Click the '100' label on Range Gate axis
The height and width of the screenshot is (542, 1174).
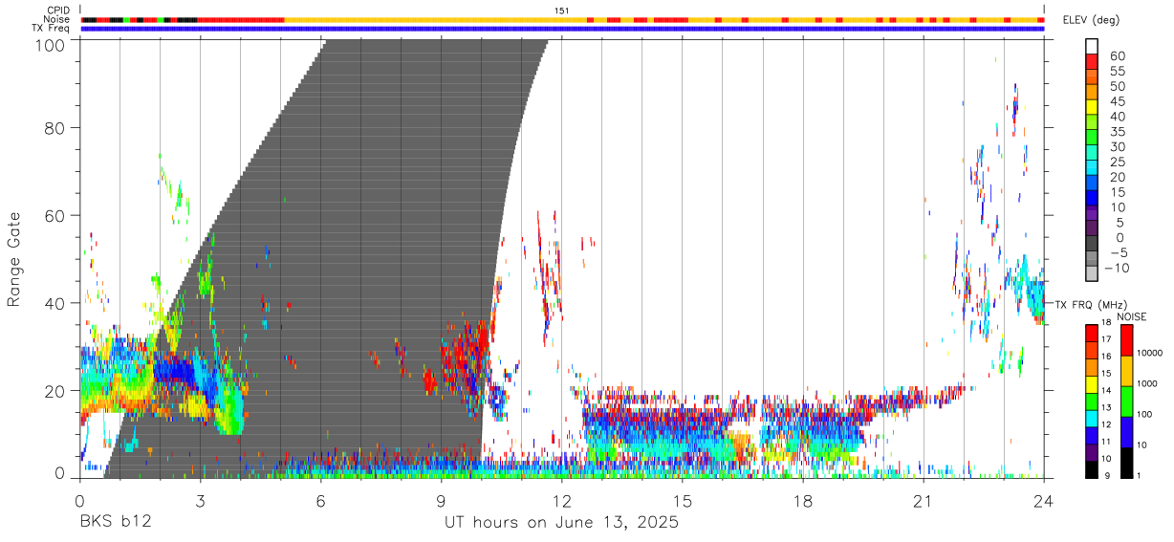pyautogui.click(x=51, y=45)
